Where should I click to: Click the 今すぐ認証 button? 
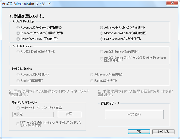134,114
